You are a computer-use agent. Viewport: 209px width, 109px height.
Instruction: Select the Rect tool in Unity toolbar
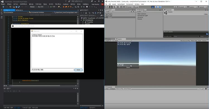click(121, 7)
